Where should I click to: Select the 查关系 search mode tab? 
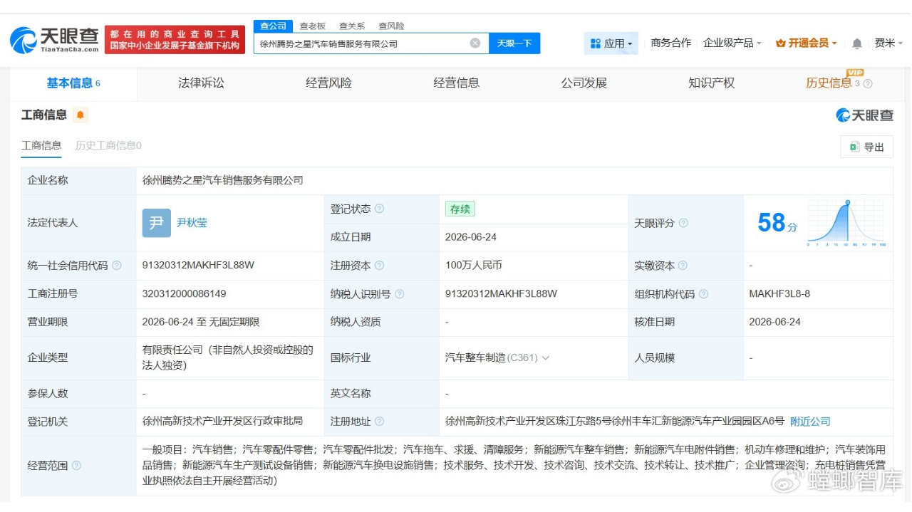point(352,26)
